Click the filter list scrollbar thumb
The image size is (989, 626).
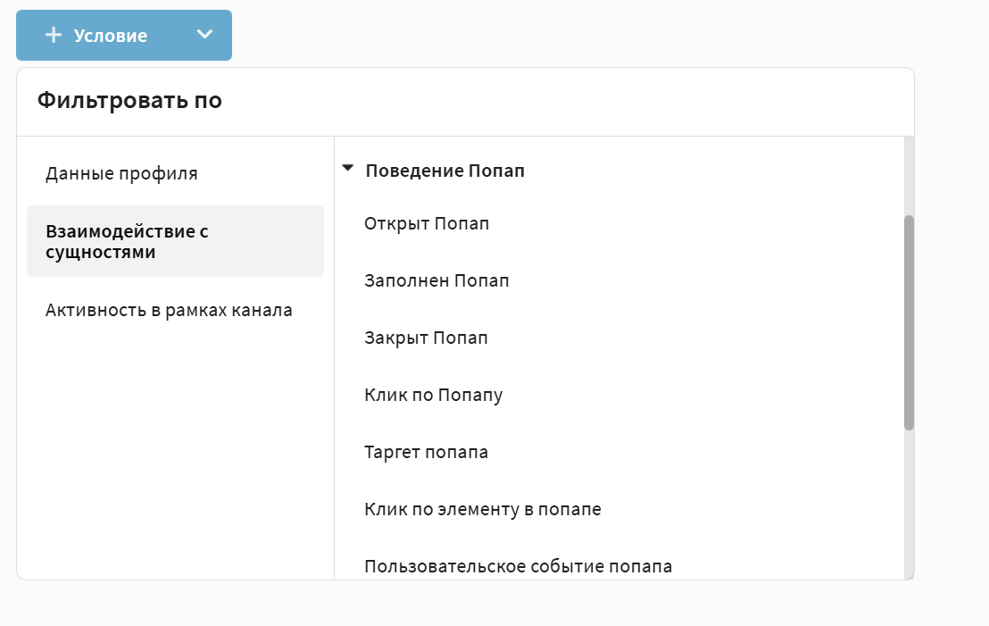909,321
